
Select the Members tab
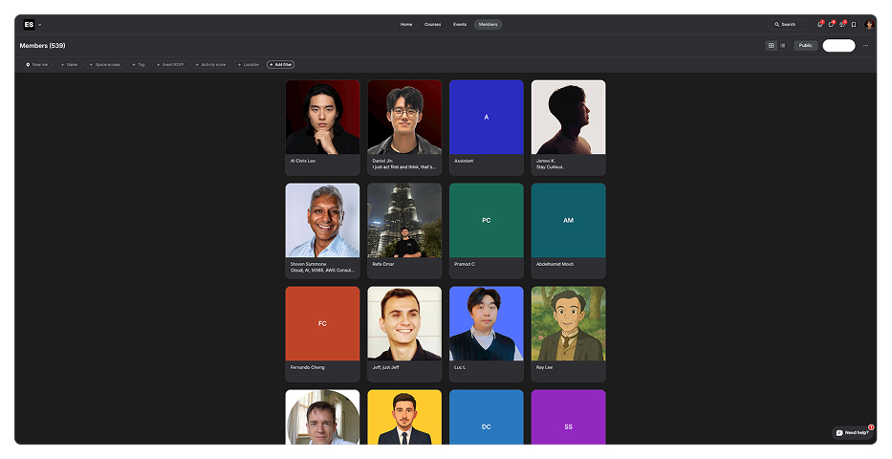coord(489,25)
